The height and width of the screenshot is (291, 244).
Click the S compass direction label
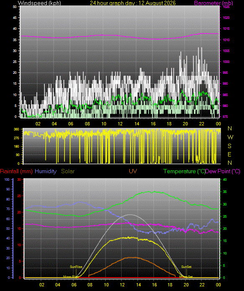[x=229, y=146]
